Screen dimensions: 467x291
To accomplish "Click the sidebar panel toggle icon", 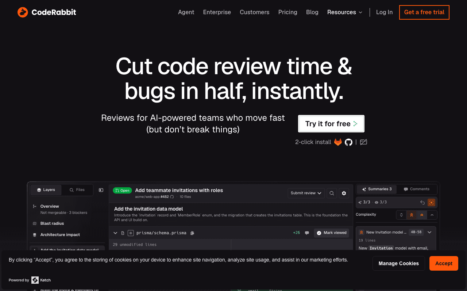I will [x=101, y=190].
